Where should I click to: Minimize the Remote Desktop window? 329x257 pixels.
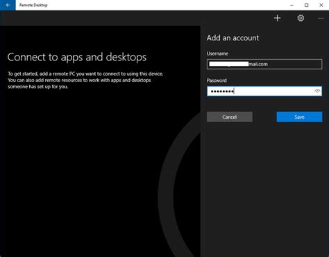click(292, 5)
